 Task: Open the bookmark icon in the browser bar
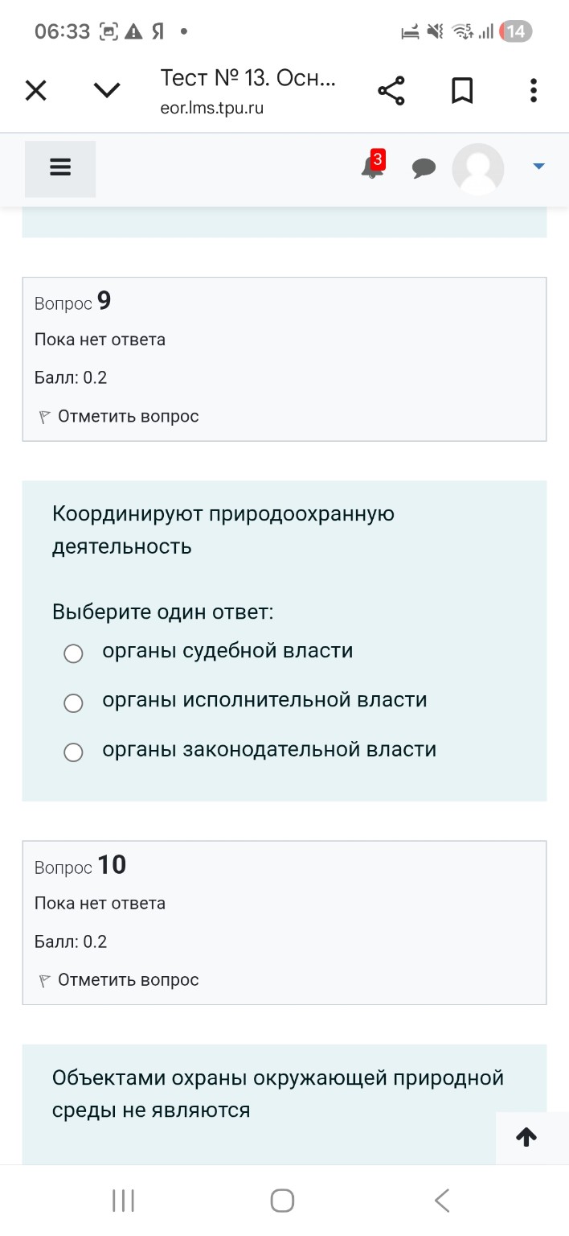pyautogui.click(x=462, y=90)
